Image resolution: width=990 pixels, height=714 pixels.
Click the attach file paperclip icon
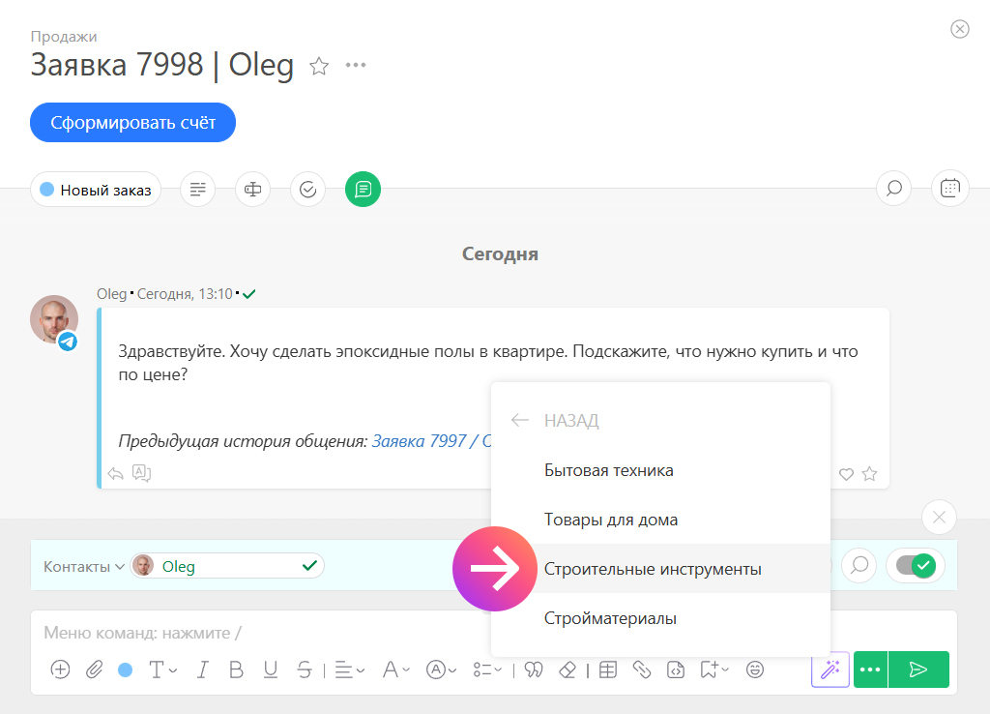click(94, 669)
